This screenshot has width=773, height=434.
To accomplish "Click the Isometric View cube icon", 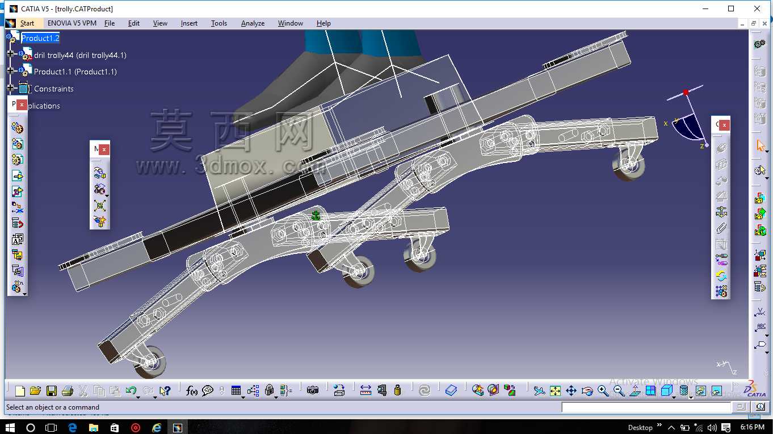I will point(666,391).
